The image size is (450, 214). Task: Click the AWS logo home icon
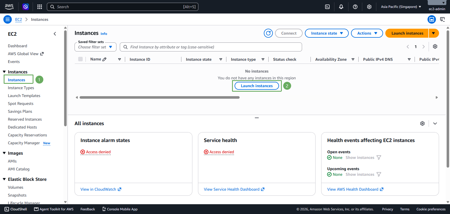[x=9, y=7]
